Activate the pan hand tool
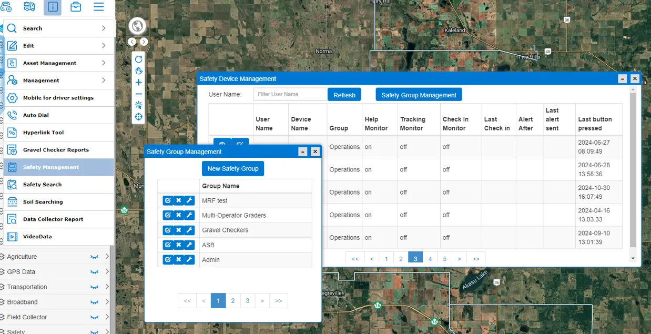651x334 pixels. click(x=139, y=71)
